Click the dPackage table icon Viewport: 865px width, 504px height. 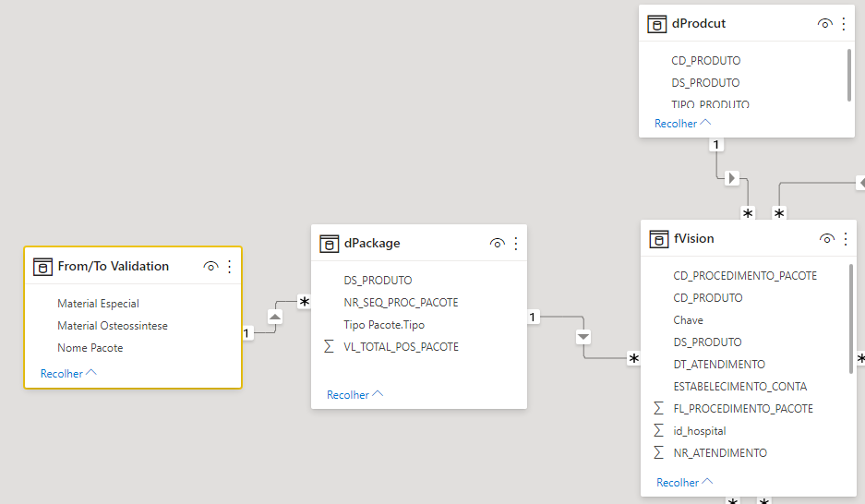tap(330, 244)
